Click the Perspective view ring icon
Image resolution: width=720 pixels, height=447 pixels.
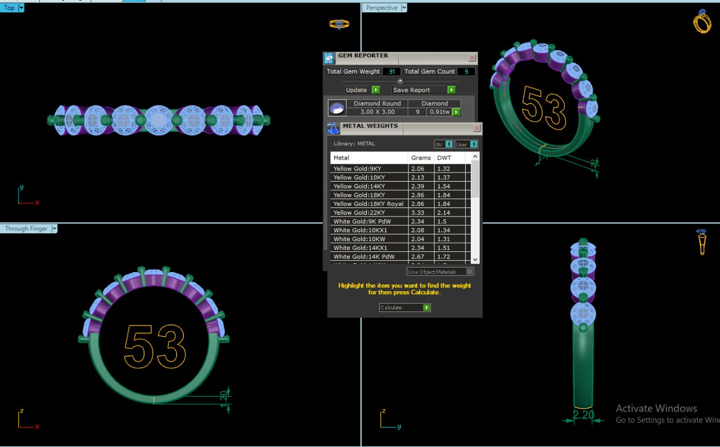click(701, 22)
